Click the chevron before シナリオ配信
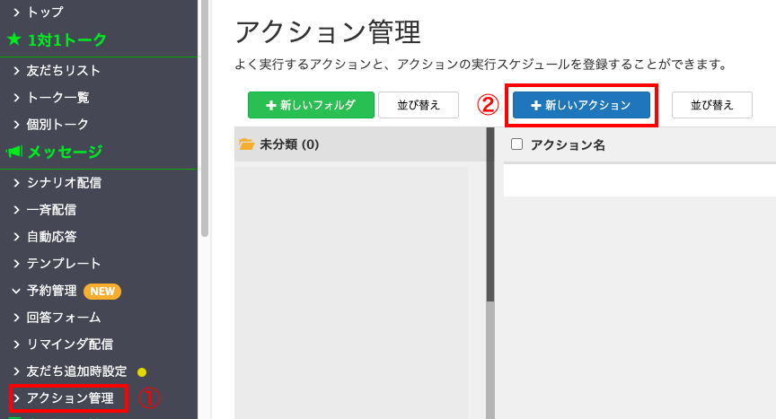 (x=16, y=183)
